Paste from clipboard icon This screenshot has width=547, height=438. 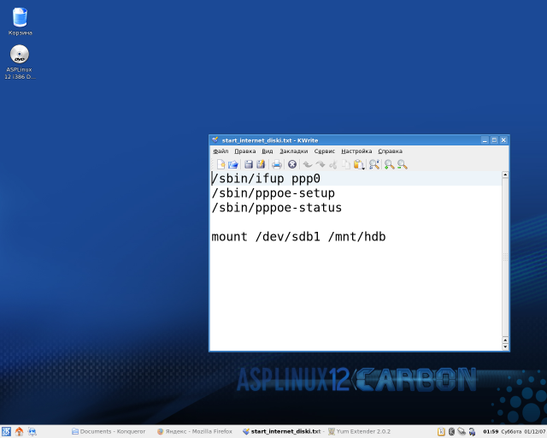click(359, 164)
